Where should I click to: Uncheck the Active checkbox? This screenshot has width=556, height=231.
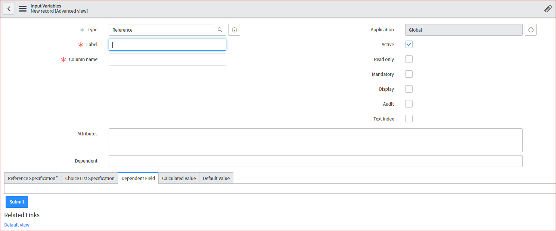click(409, 44)
